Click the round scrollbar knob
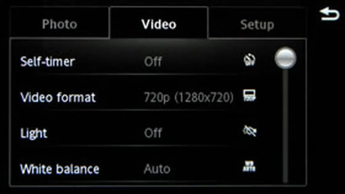The image size is (345, 194). pyautogui.click(x=285, y=58)
